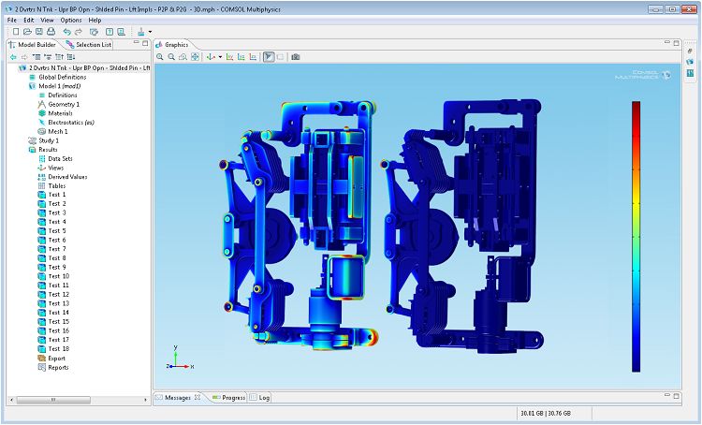This screenshot has height=425, width=702.
Task: Open the View menu
Action: pyautogui.click(x=47, y=21)
